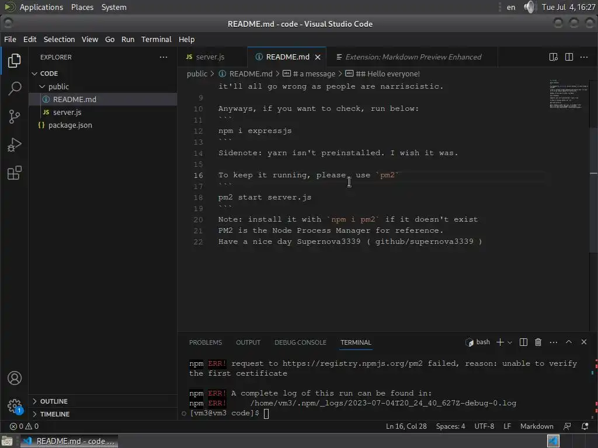
Task: Click README.md - code taskbar button
Action: [x=69, y=441]
